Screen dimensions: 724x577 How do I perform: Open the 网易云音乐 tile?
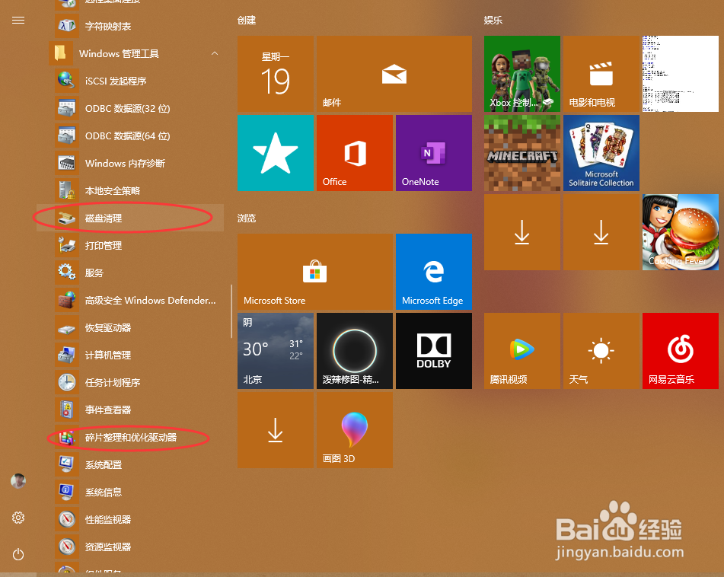[681, 351]
